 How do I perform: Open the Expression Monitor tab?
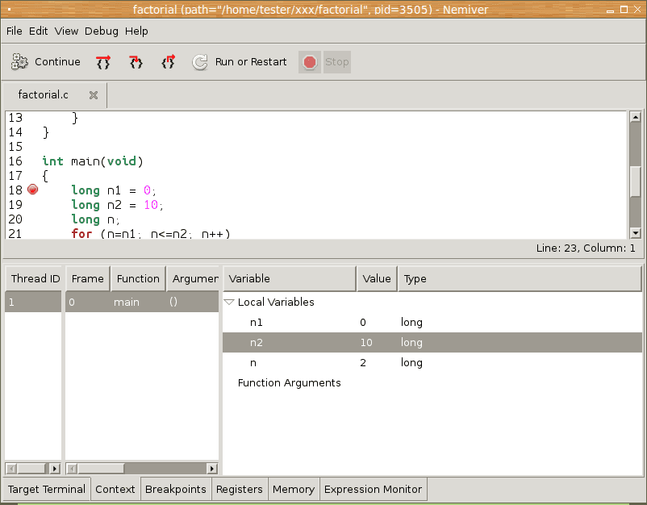coord(373,489)
